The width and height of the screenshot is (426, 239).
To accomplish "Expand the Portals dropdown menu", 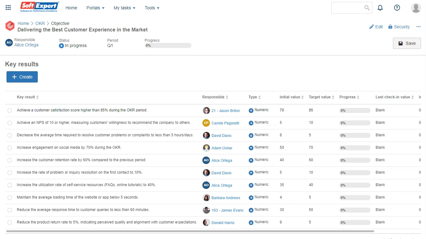I will (x=95, y=8).
